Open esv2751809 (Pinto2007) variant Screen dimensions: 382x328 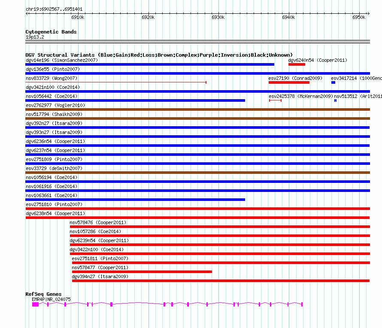coord(54,159)
